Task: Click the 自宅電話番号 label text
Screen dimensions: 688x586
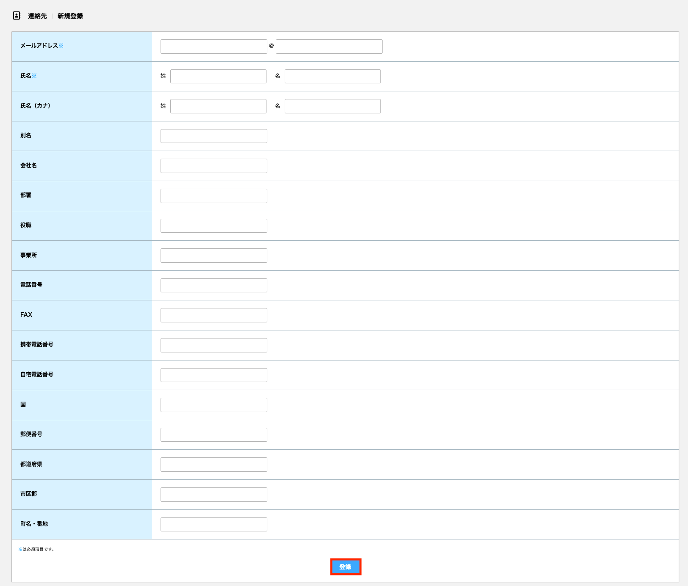Action: coord(37,374)
